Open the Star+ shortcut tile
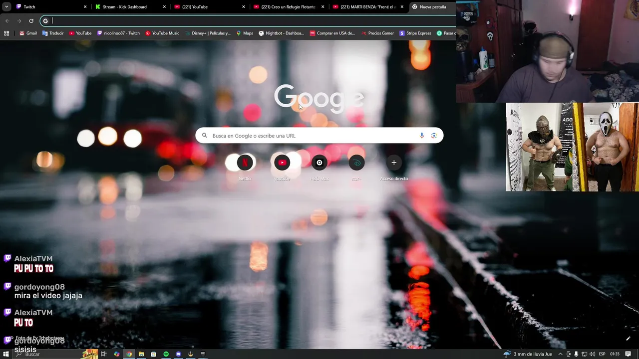Screen dimensions: 639x359 pyautogui.click(x=356, y=167)
